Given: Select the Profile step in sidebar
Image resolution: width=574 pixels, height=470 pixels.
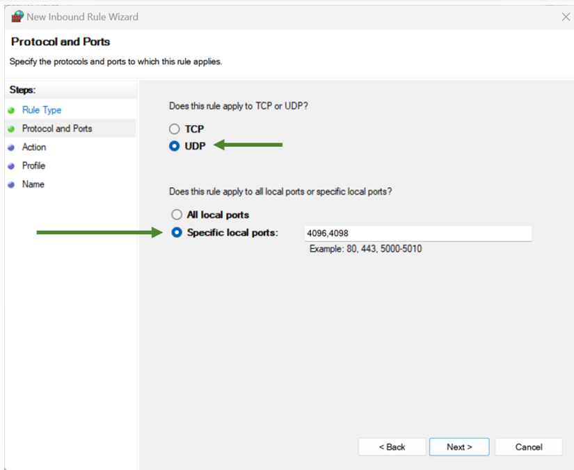Looking at the screenshot, I should pos(33,165).
